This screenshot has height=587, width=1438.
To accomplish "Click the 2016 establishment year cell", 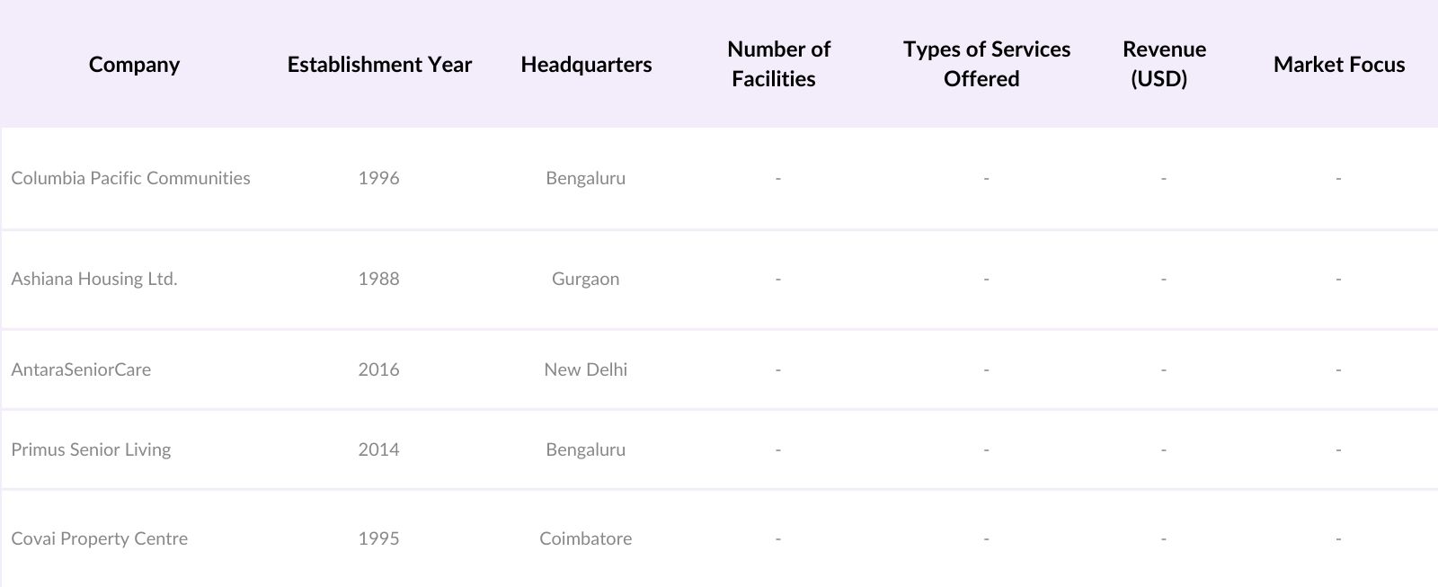I will 378,369.
